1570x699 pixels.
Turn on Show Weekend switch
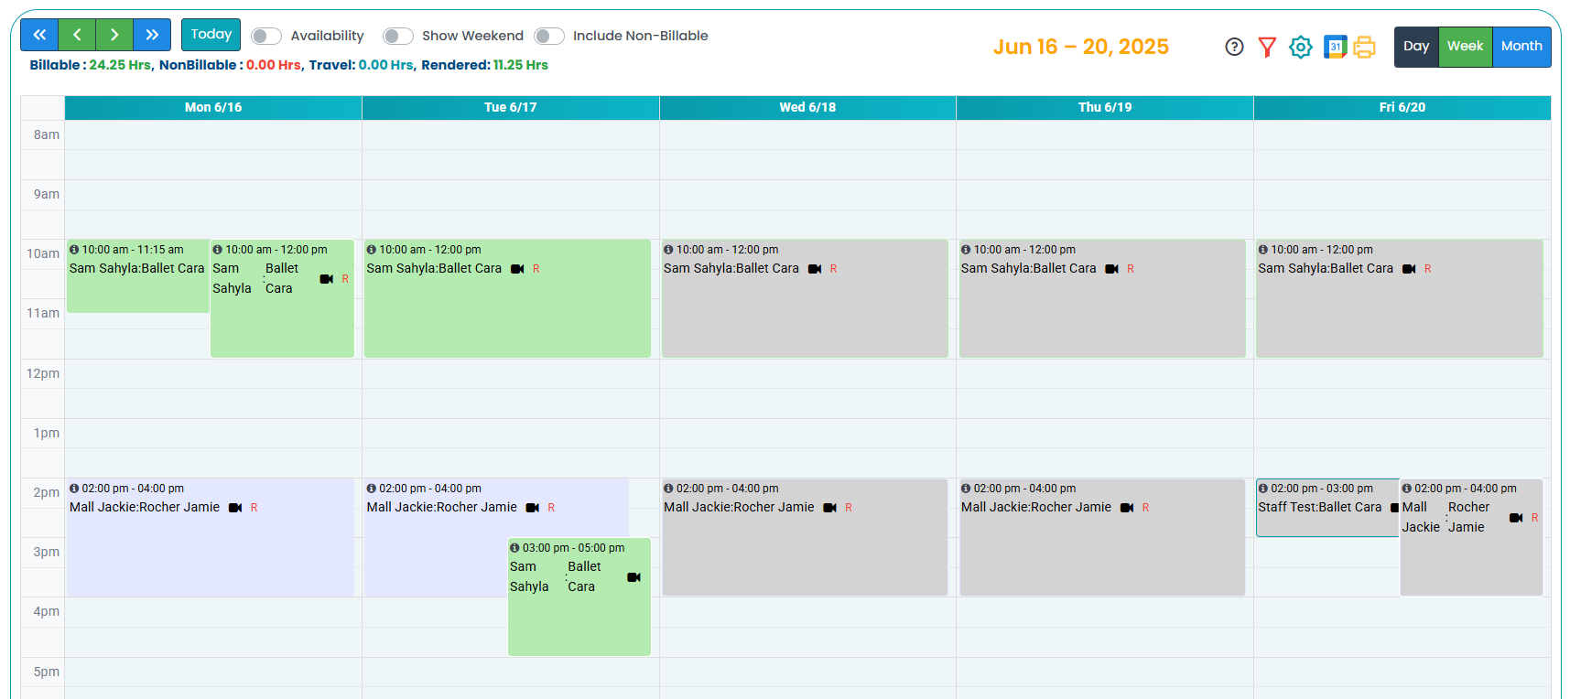(397, 36)
